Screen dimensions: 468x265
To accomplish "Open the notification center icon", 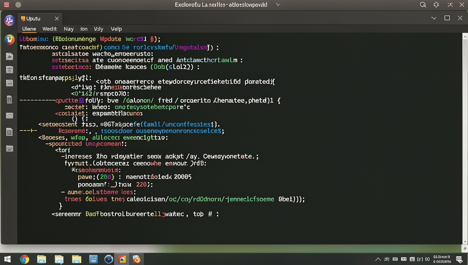I will pos(459,259).
